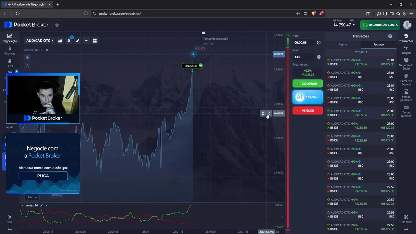Click the hourglass pending-order icon on chart
This screenshot has width=416, height=234.
pyautogui.click(x=263, y=113)
